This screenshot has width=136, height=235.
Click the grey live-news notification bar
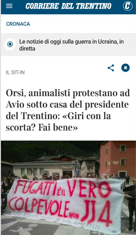tap(68, 45)
